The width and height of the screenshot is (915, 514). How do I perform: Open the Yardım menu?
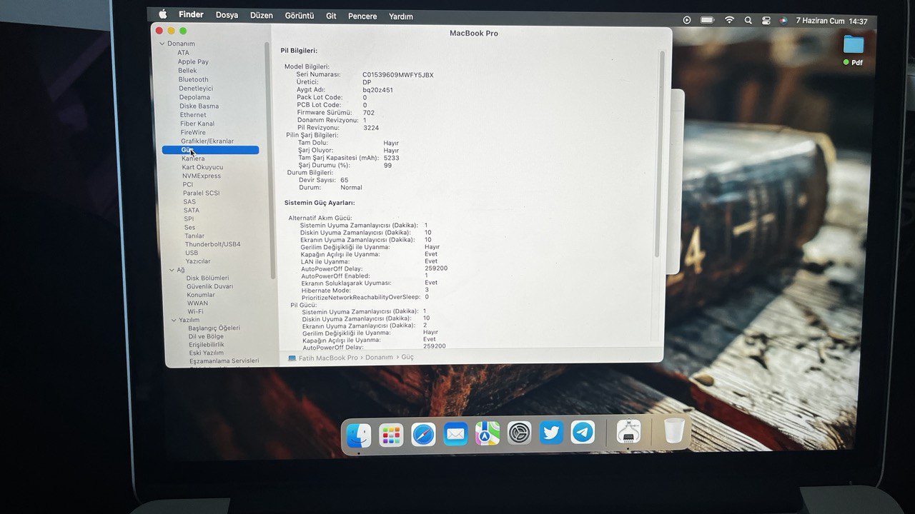tap(401, 16)
